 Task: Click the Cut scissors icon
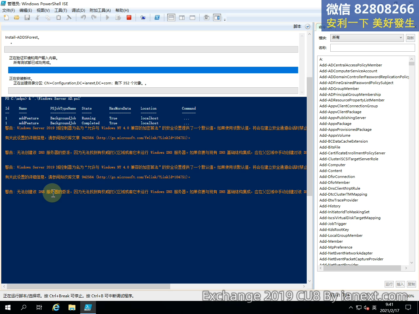(x=38, y=18)
